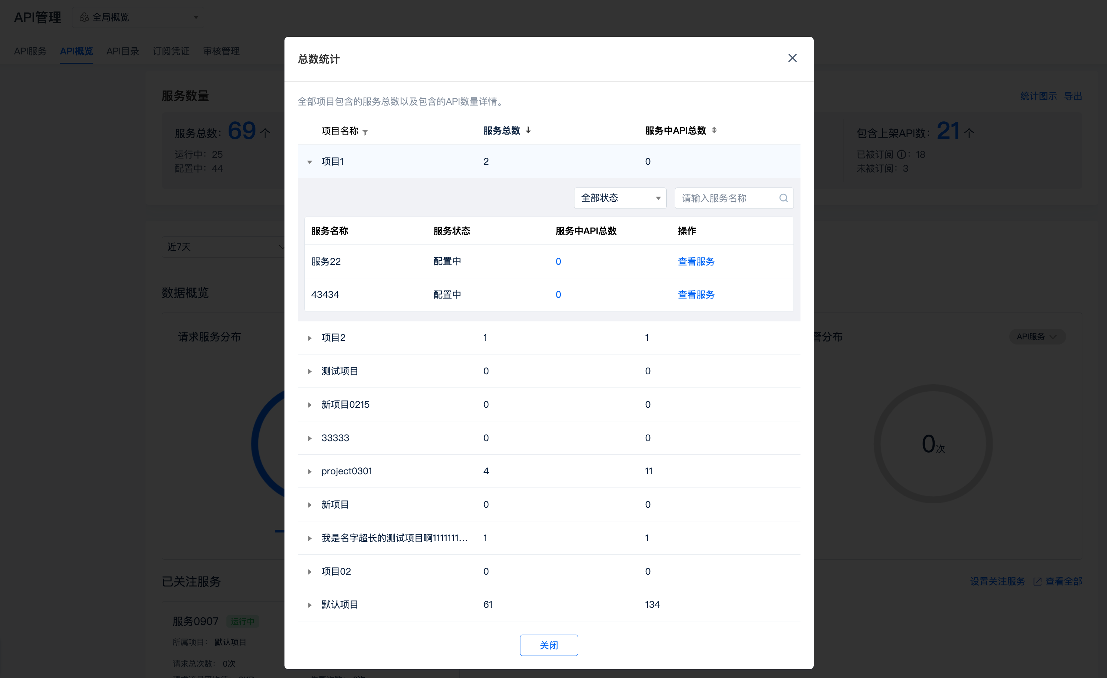Click the 导出 link

pos(1073,96)
